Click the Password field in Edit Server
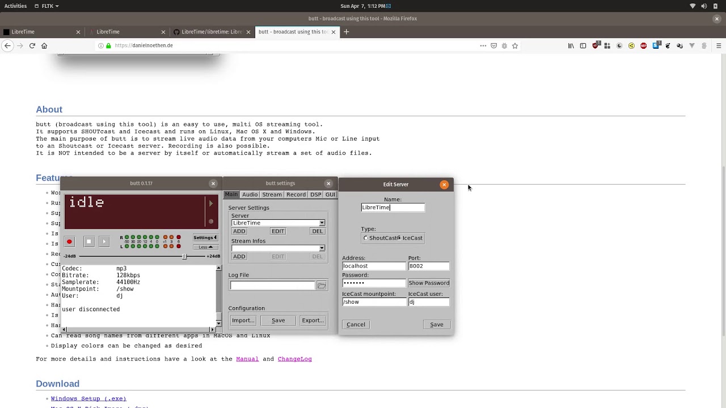The width and height of the screenshot is (726, 408). (374, 283)
